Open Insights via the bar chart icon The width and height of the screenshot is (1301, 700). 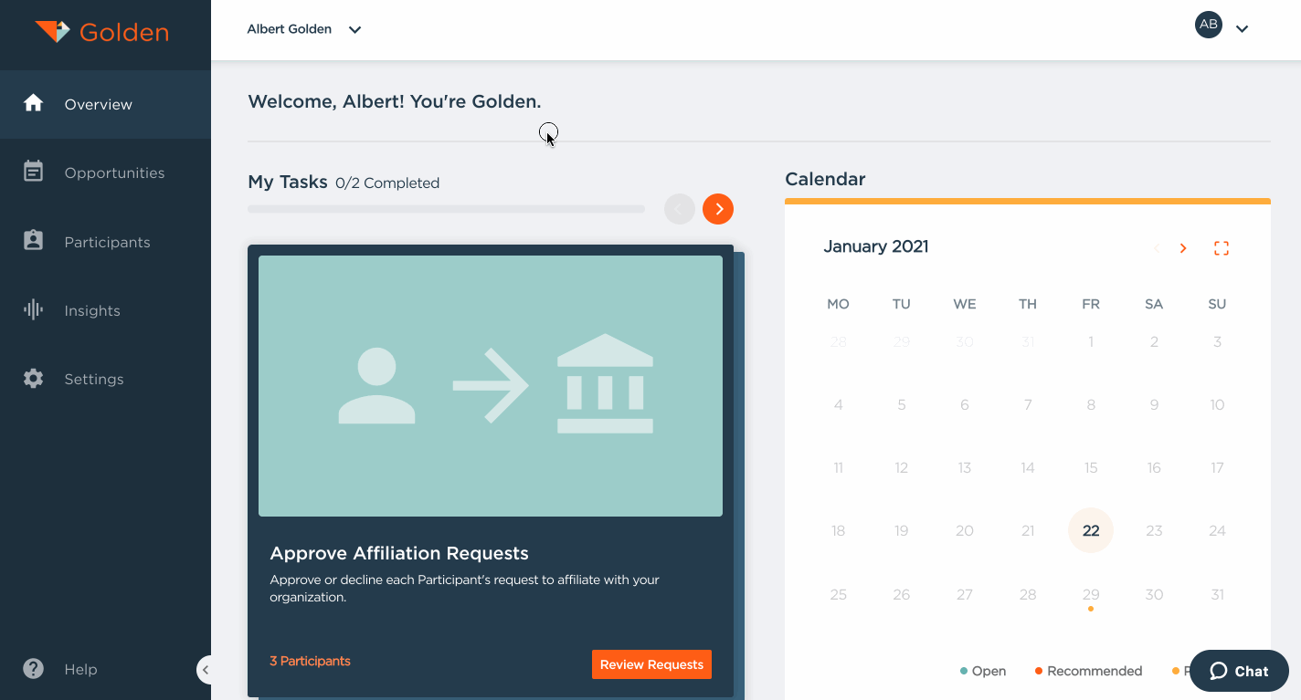(x=34, y=310)
